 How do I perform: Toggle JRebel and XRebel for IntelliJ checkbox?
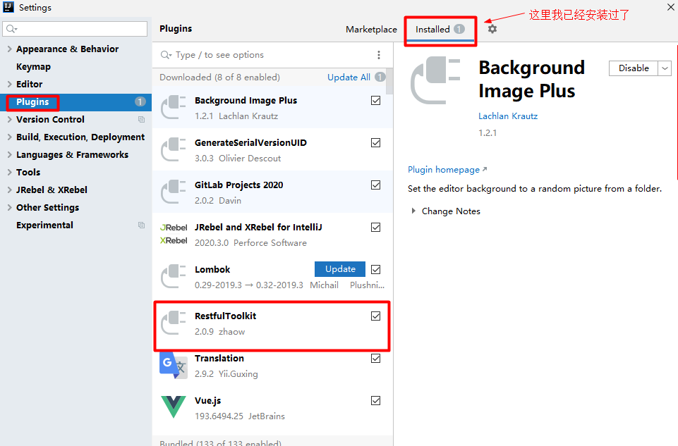click(376, 228)
